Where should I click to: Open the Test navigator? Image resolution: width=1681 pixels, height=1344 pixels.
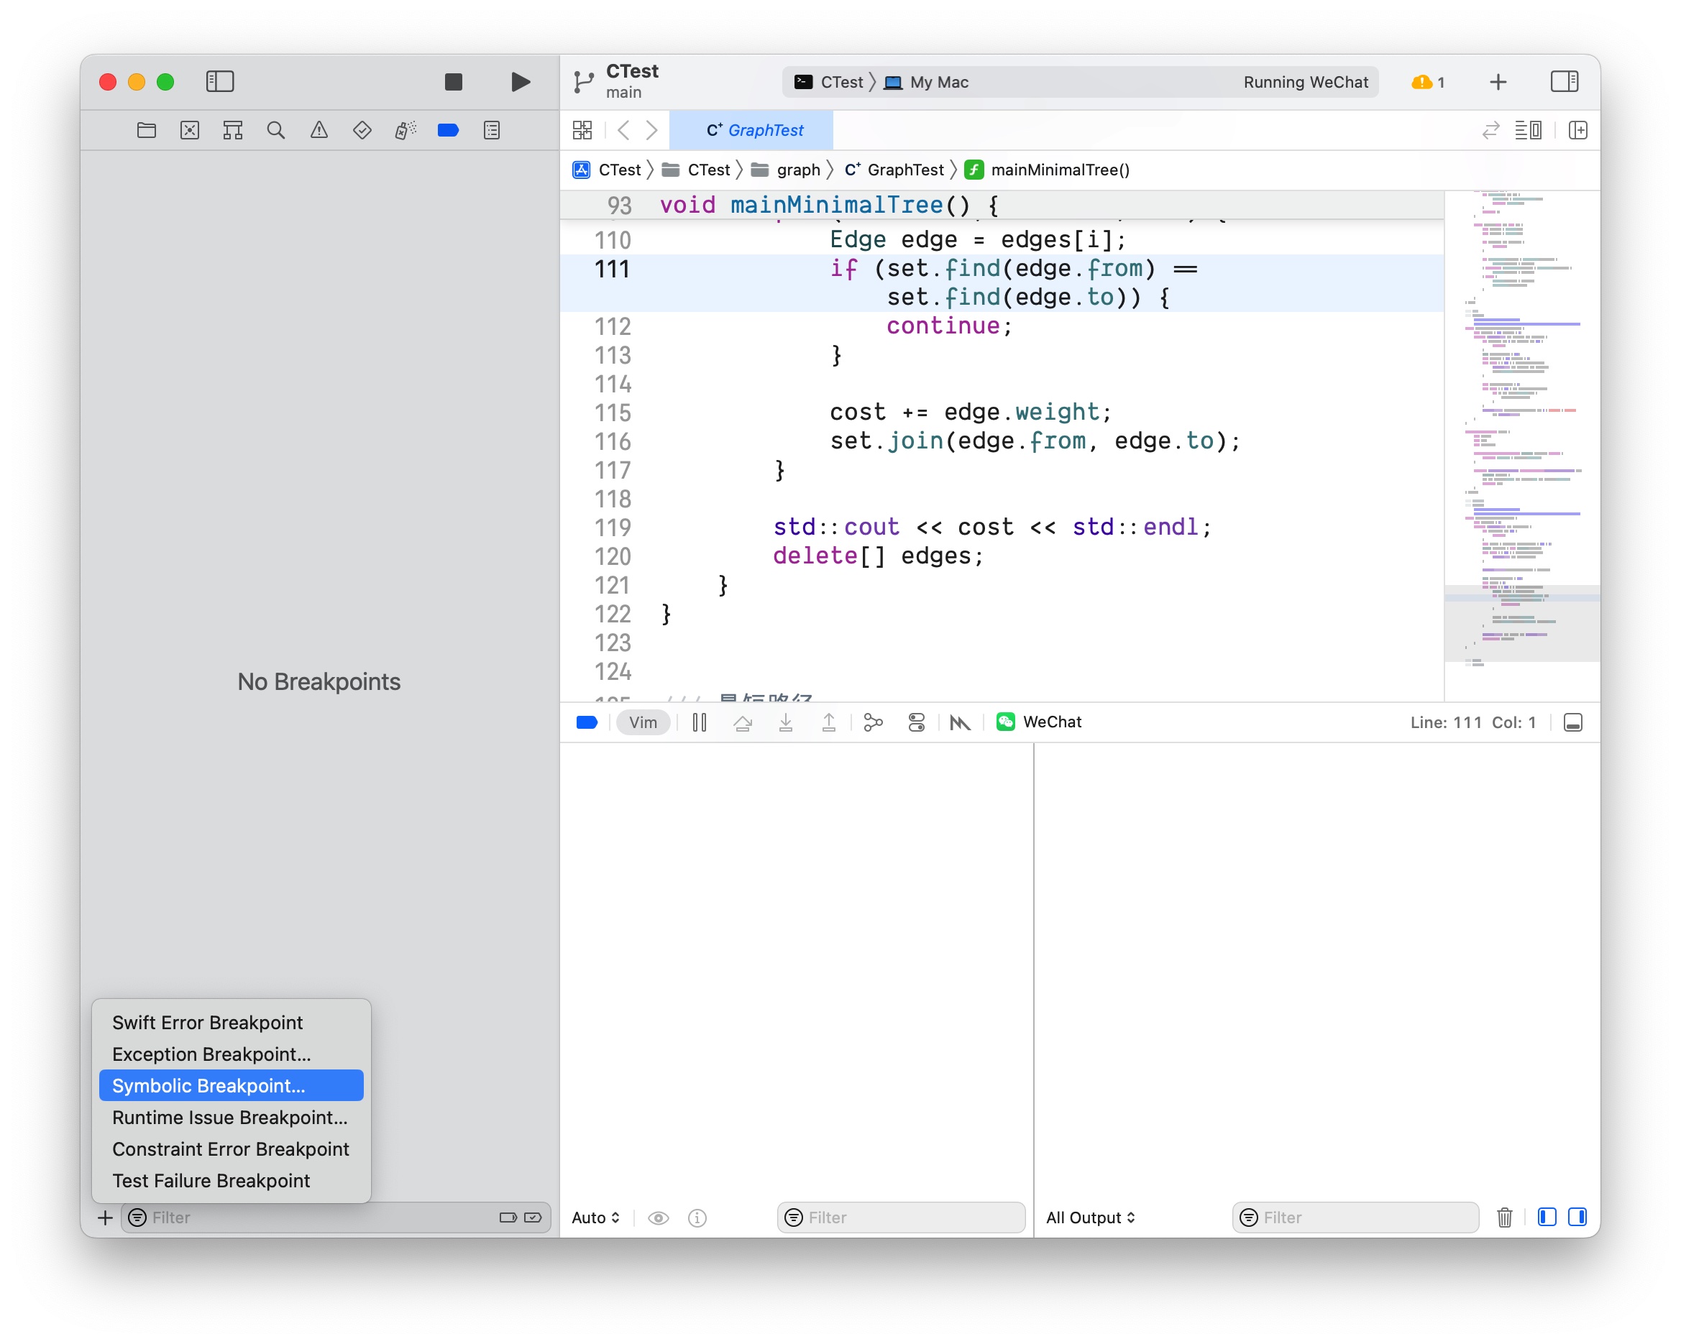tap(362, 130)
